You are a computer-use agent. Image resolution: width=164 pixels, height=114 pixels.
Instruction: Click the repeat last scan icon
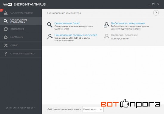click(x=106, y=37)
